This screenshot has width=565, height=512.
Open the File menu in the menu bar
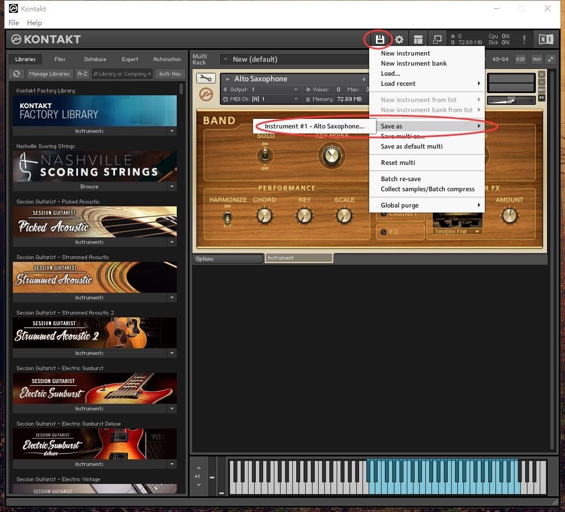13,22
